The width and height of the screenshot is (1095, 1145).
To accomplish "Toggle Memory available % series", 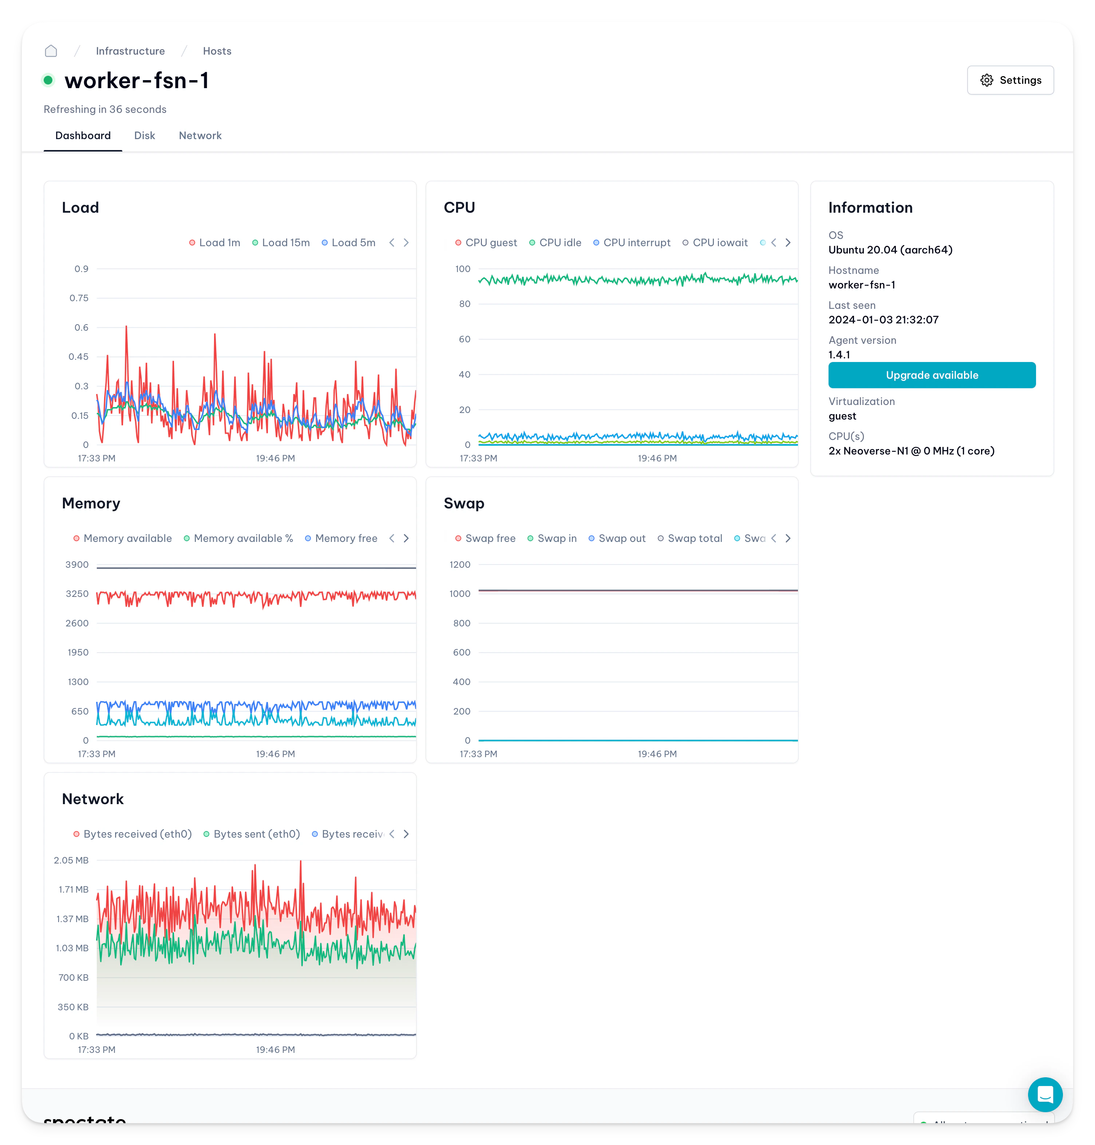I will (x=238, y=538).
